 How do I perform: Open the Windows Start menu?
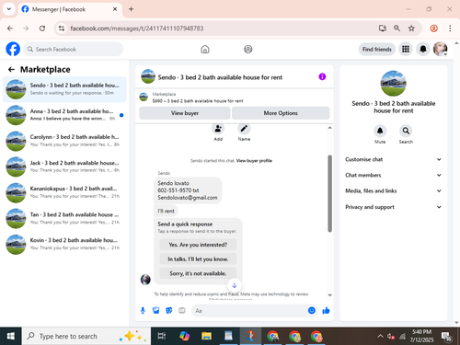pos(11,337)
